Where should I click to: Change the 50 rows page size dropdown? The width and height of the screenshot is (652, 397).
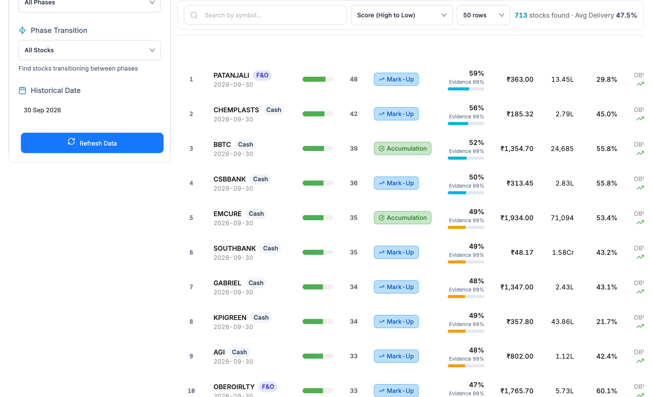pos(484,15)
